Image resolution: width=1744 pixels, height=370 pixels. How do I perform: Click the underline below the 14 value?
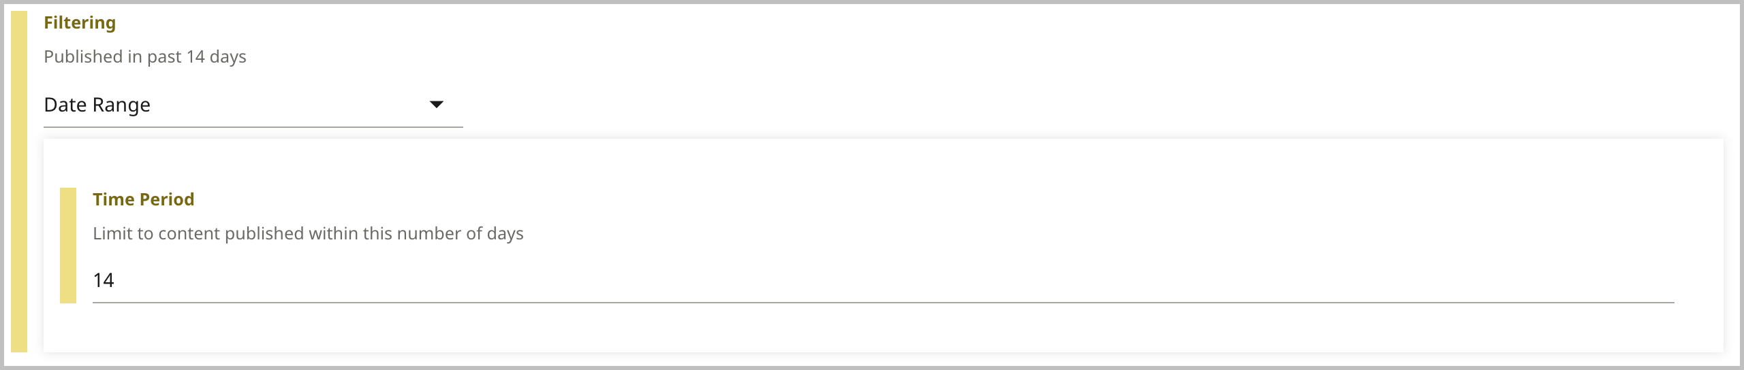pos(883,302)
